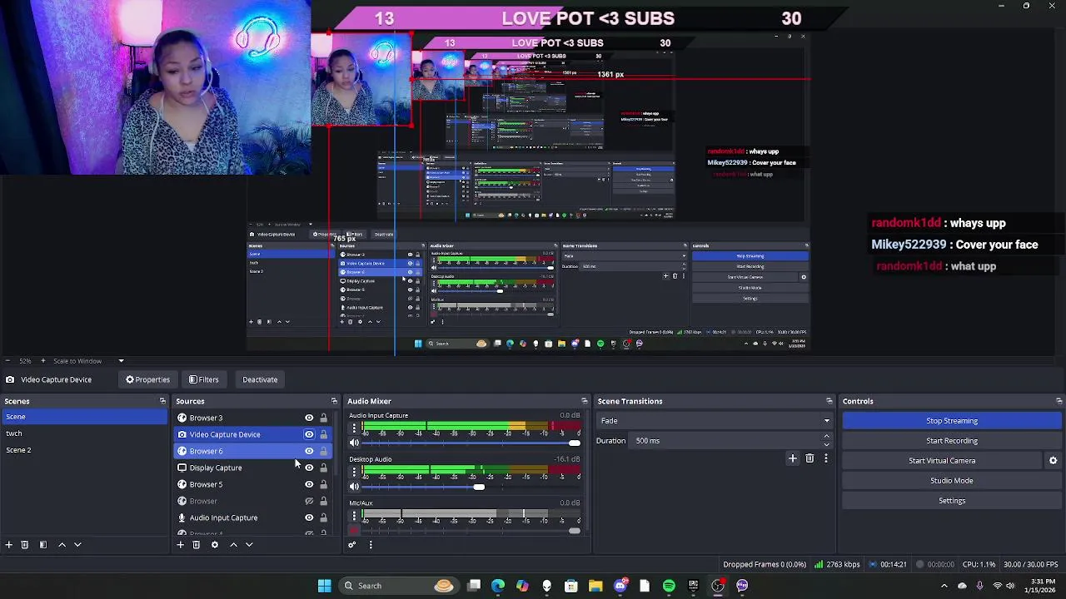1066x599 pixels.
Task: Move scene up with Scenes arrow
Action: (62, 545)
